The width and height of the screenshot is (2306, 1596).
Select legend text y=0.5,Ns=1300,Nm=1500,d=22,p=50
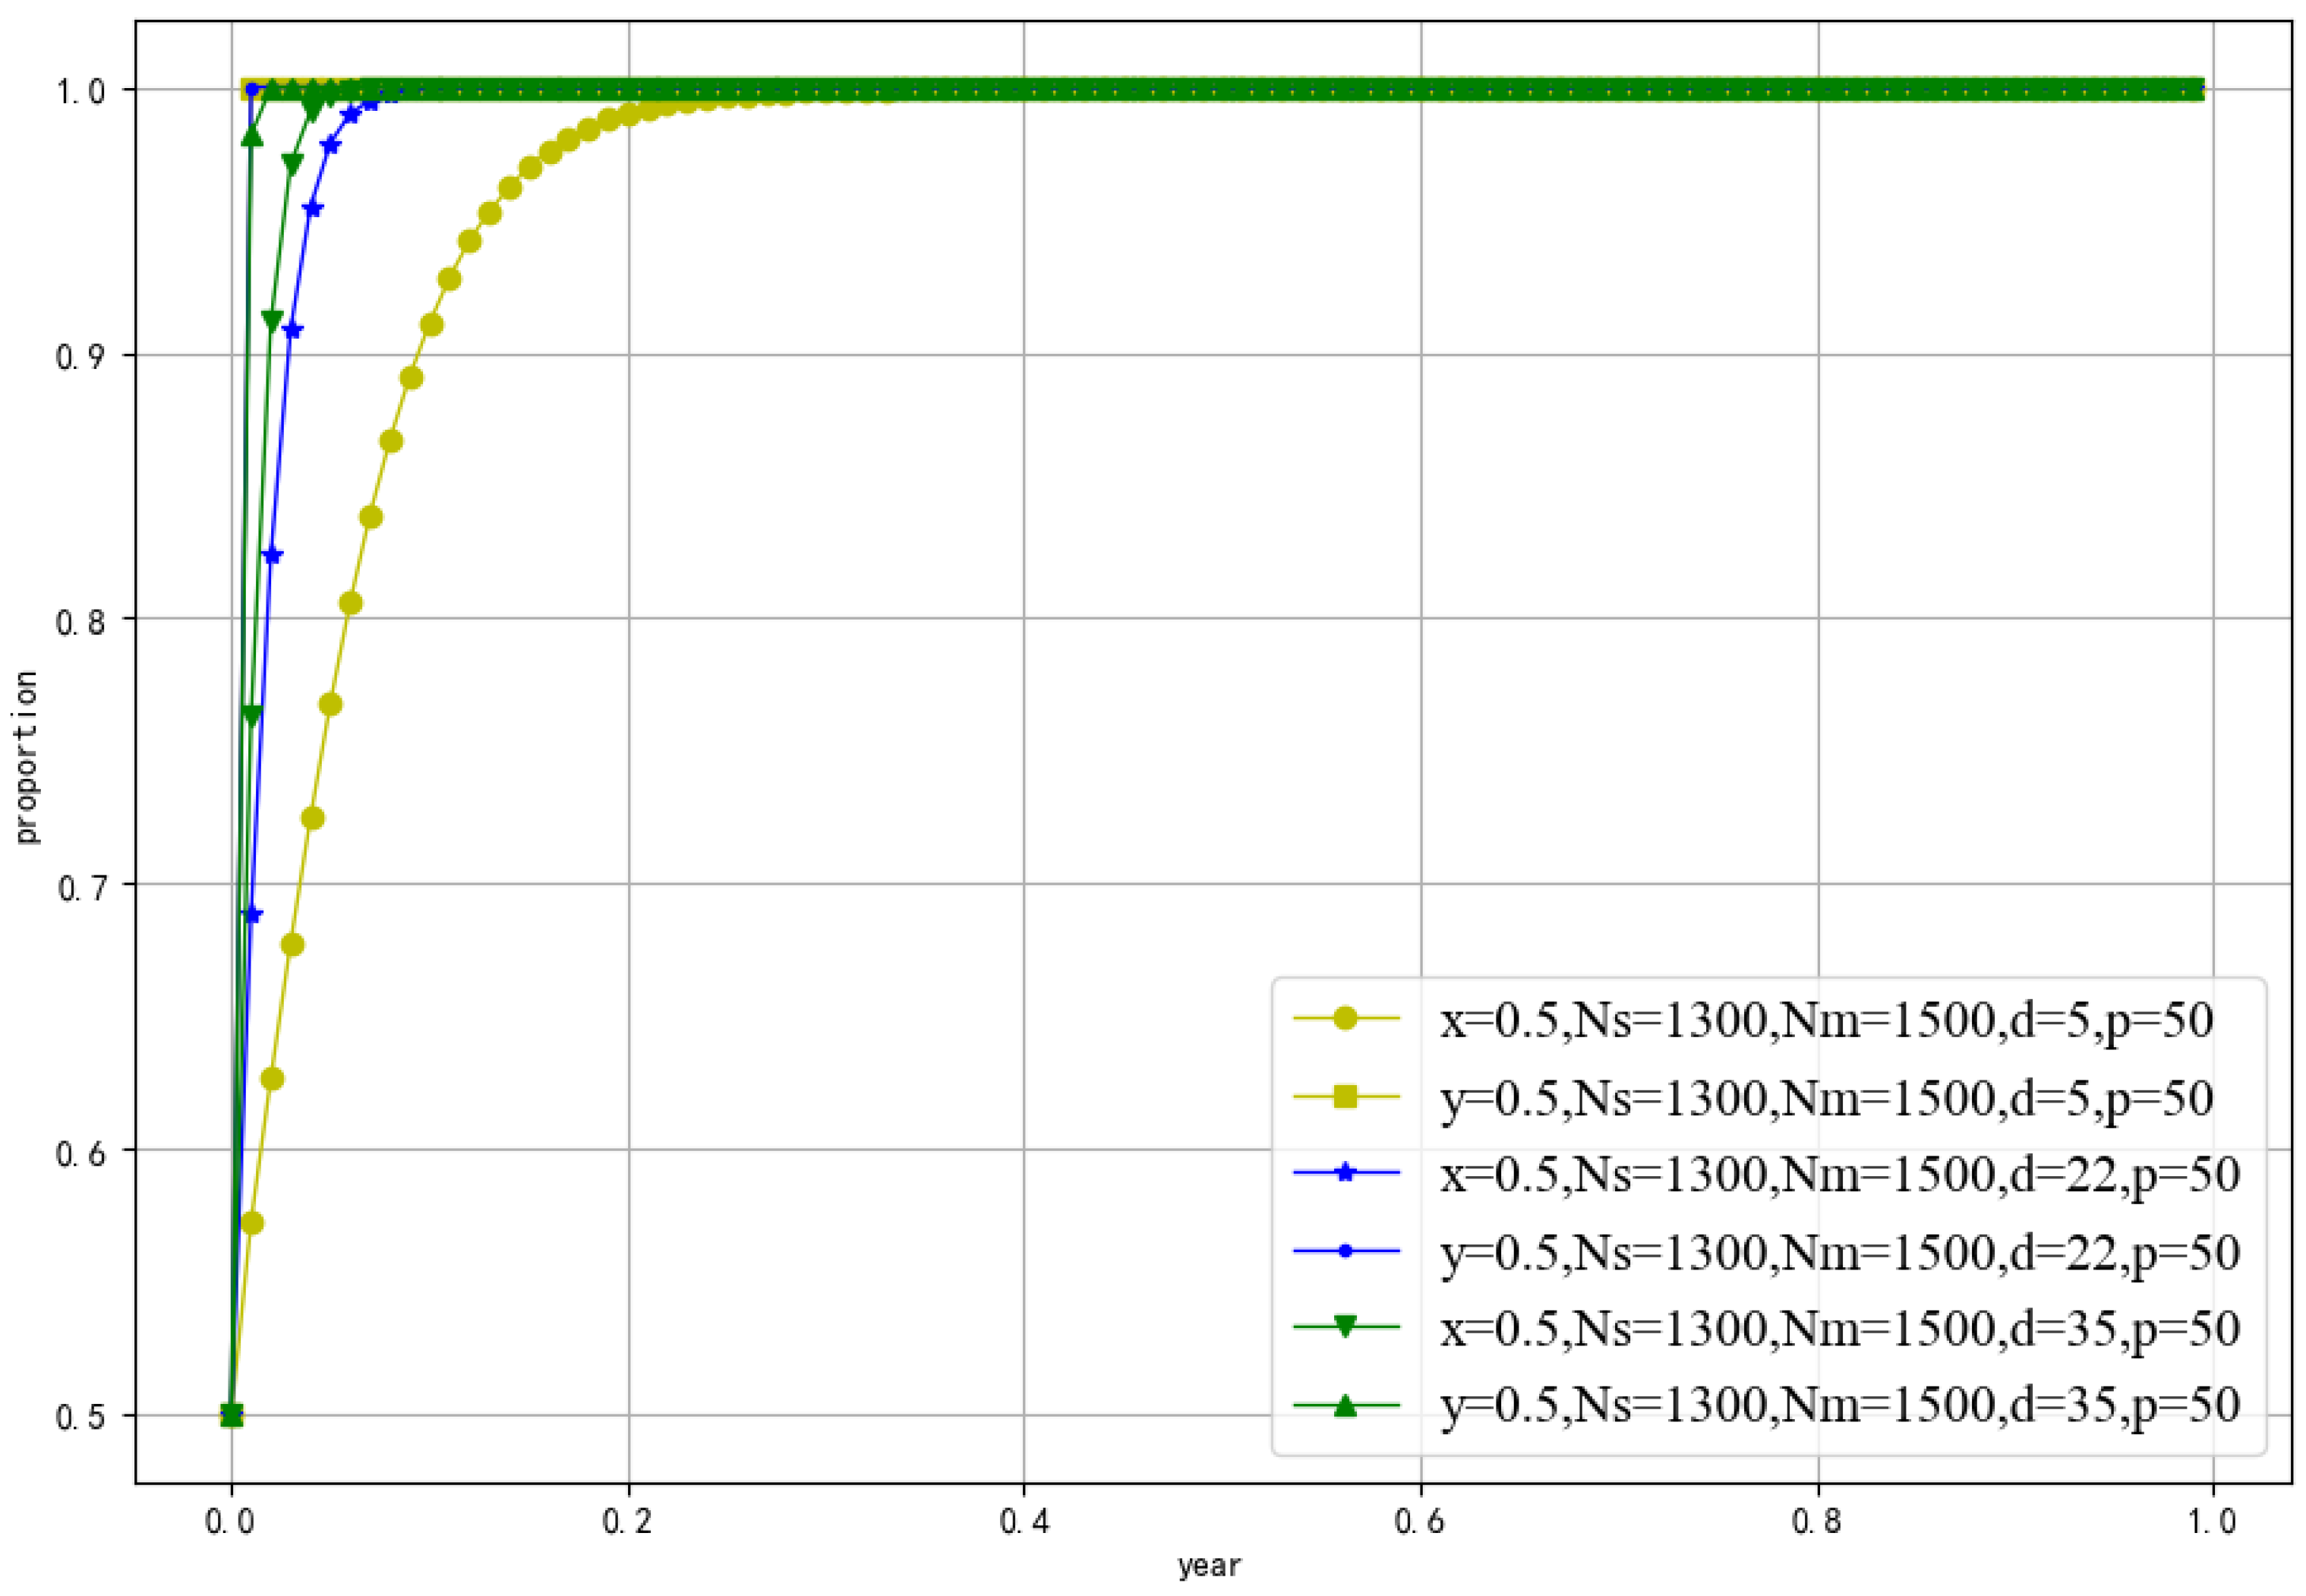(x=1839, y=1251)
